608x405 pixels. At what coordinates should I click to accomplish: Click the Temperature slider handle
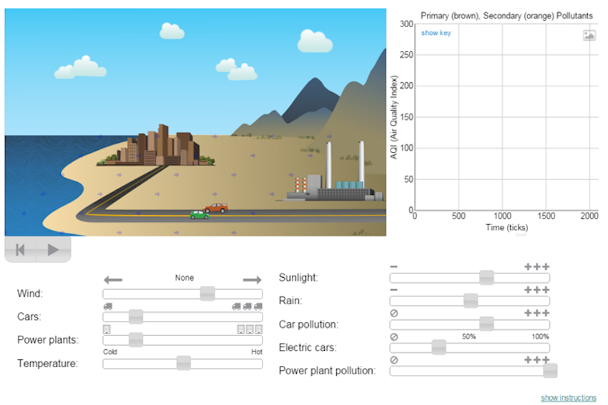184,363
